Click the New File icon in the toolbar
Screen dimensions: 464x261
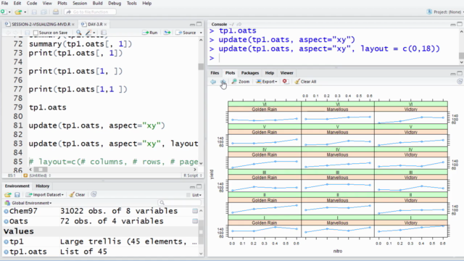pos(4,12)
